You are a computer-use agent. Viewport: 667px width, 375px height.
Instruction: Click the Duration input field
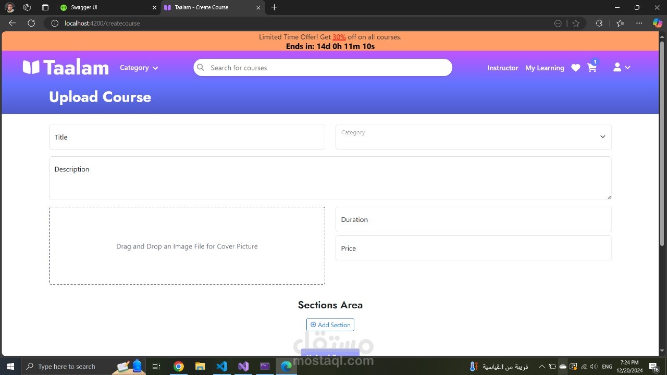473,219
